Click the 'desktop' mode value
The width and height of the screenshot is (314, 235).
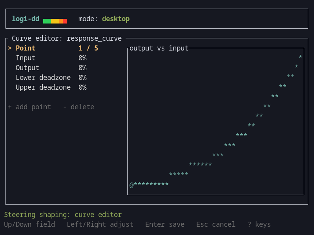tap(116, 19)
